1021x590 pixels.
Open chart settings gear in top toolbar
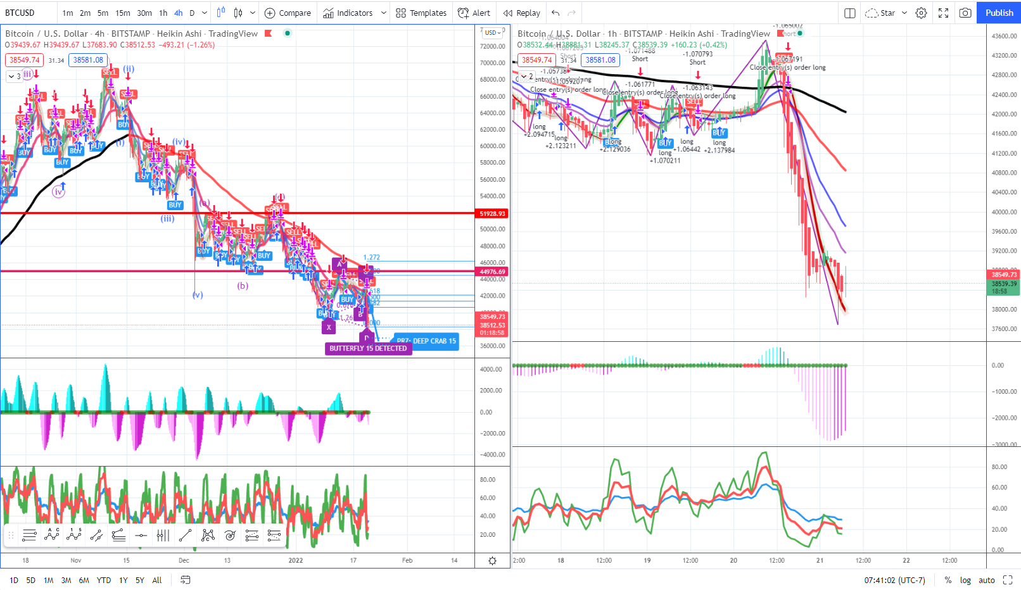pos(922,13)
